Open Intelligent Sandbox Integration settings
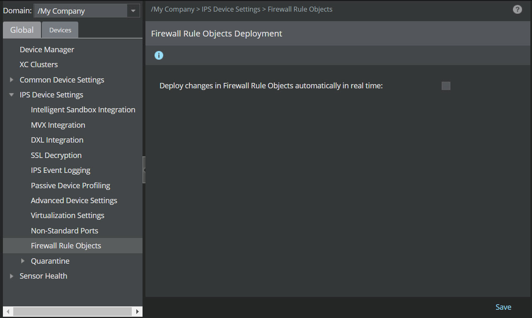The height and width of the screenshot is (318, 532). click(83, 110)
